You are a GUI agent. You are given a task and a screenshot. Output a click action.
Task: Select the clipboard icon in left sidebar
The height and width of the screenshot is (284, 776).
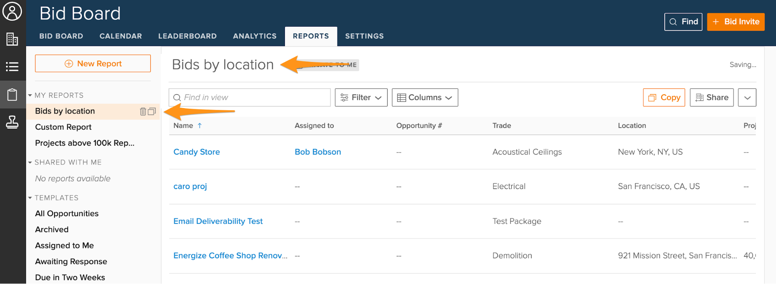(12, 95)
